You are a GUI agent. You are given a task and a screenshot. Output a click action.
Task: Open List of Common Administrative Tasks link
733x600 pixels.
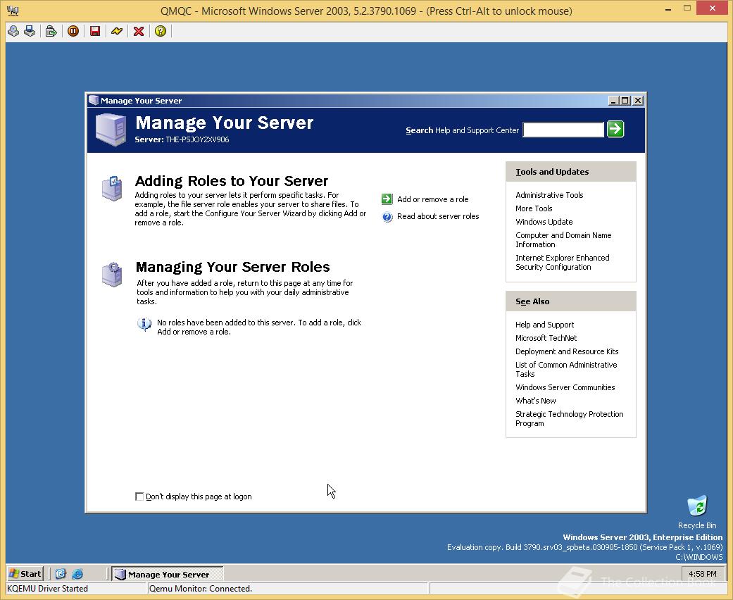566,370
